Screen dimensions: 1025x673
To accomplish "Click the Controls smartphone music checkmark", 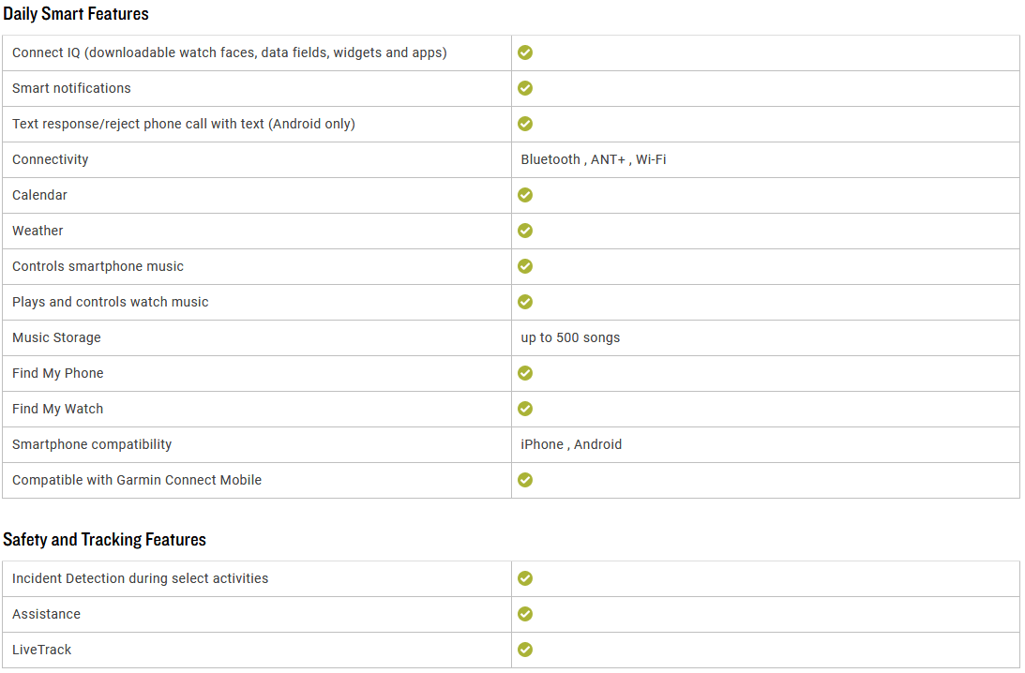I will pos(525,266).
